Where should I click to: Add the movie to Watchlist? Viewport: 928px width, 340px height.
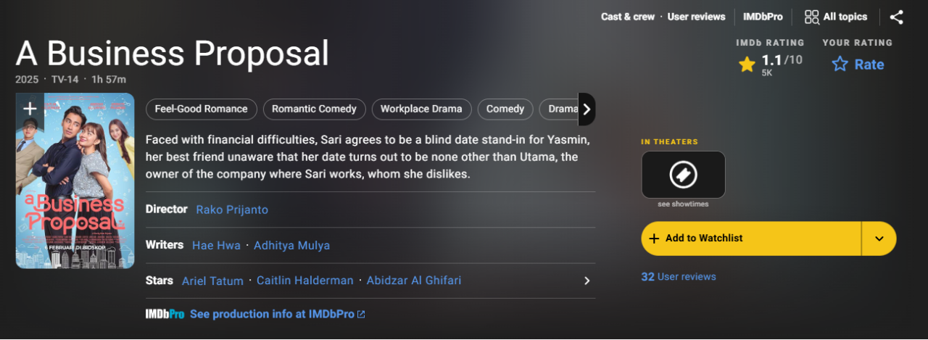pos(750,239)
